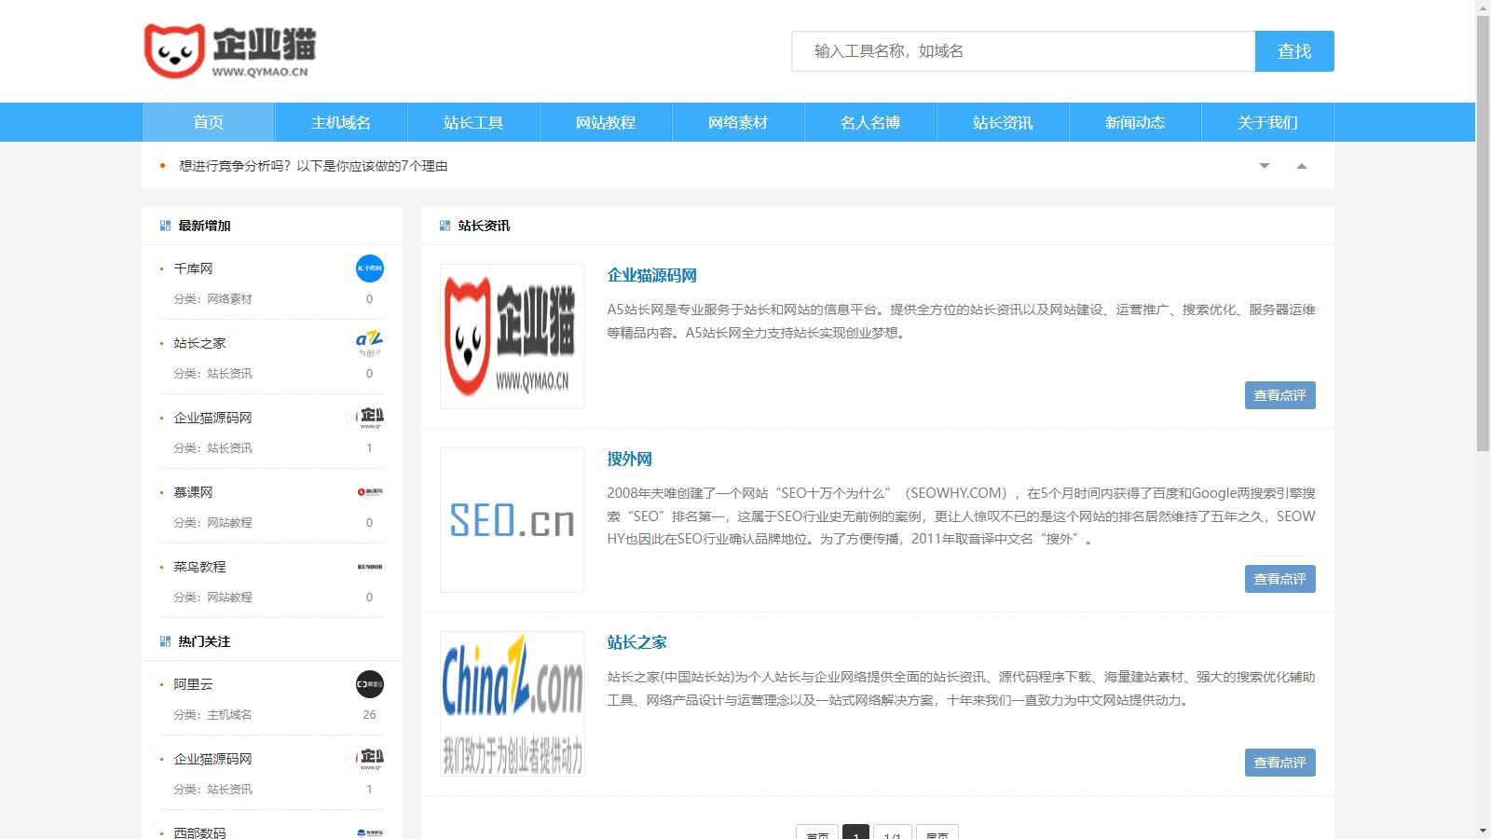Screen dimensions: 1491x839
Task: Open 站长之家 in the 最新增加 sidebar
Action: pos(199,343)
